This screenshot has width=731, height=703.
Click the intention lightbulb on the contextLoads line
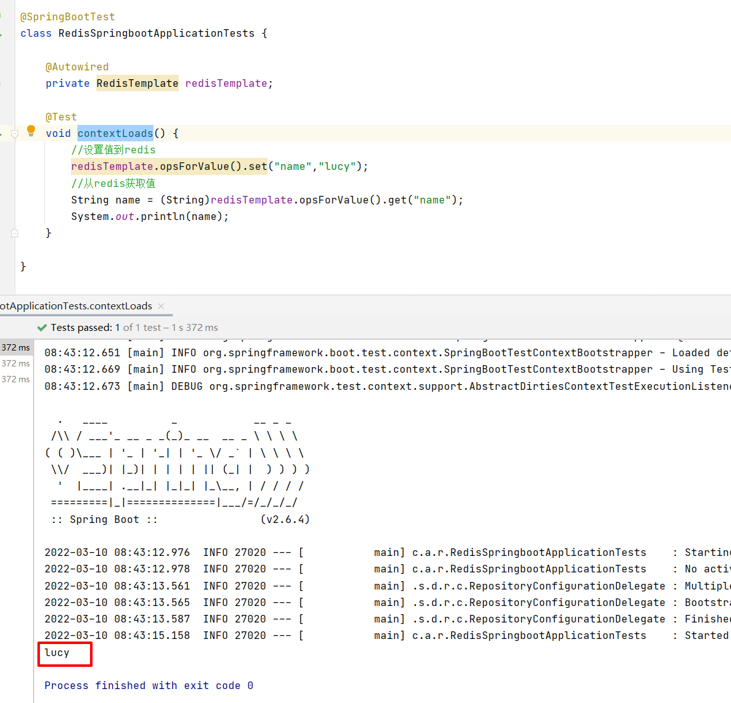point(31,130)
